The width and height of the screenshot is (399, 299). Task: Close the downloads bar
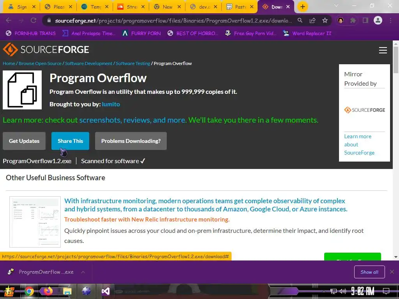coord(392,272)
